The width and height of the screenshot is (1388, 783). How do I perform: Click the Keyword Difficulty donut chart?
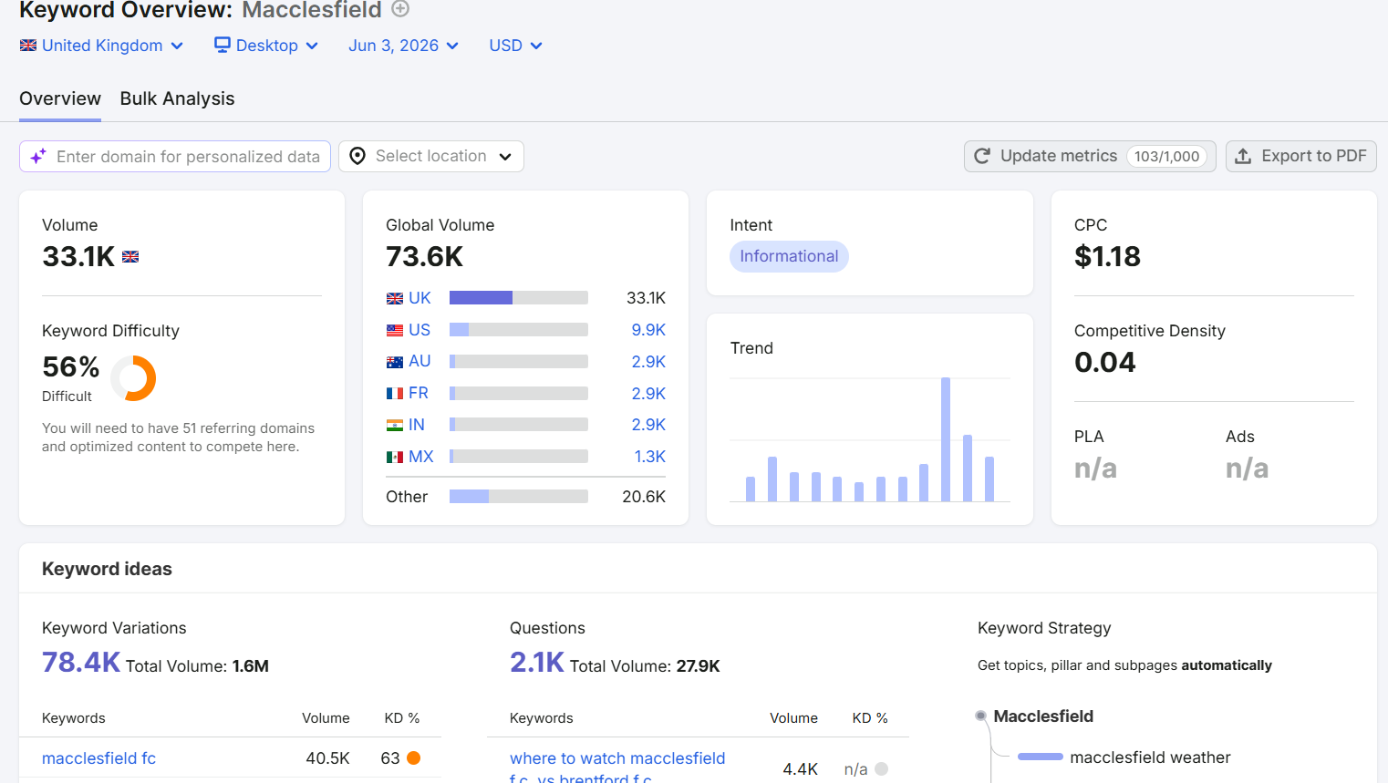133,378
